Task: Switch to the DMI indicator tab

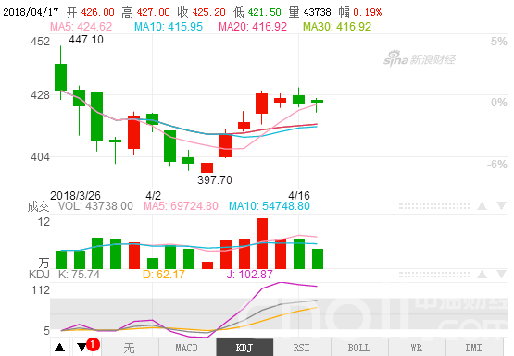Action: click(474, 348)
